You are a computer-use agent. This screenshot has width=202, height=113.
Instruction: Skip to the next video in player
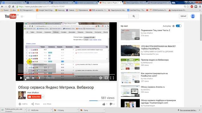pyautogui.click(x=28, y=78)
